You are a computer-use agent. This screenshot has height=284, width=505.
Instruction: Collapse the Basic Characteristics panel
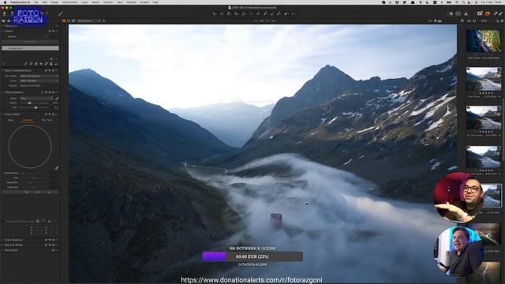point(2,70)
